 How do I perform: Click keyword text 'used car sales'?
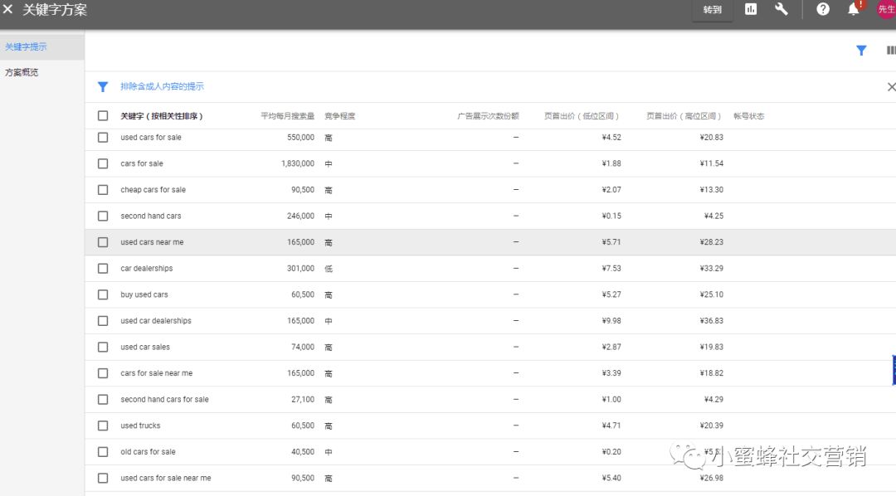coord(145,347)
